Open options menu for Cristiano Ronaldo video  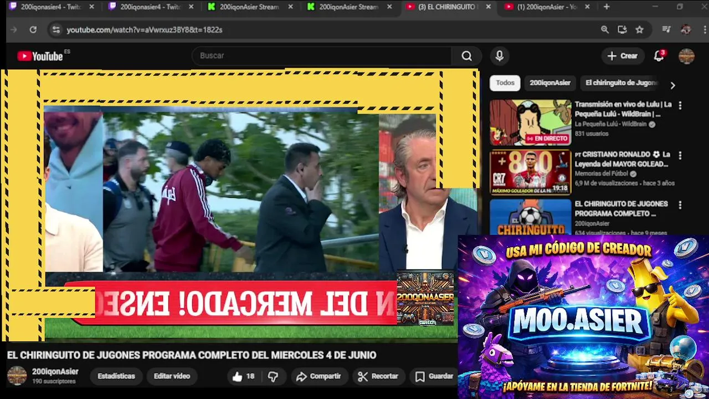coord(680,155)
